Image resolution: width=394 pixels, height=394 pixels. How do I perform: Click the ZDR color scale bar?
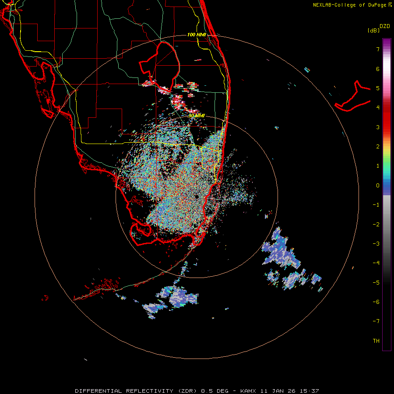(x=387, y=194)
